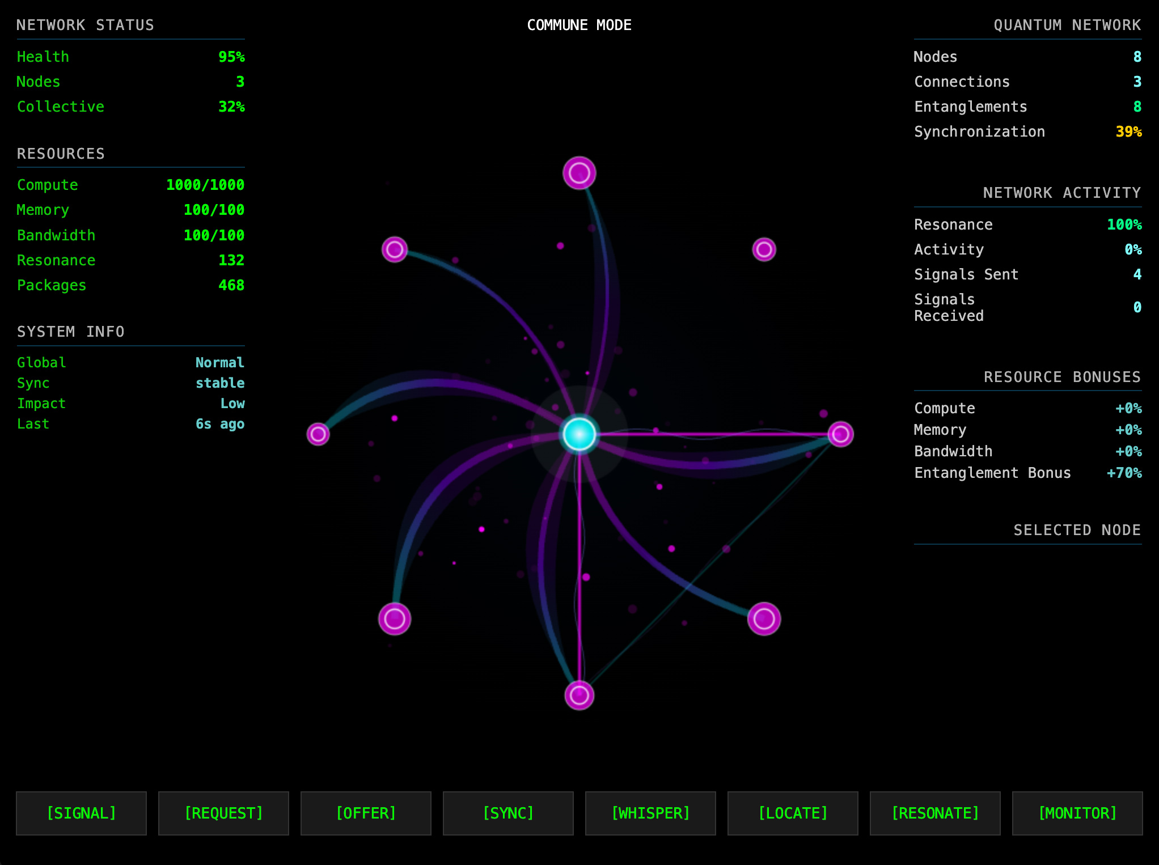Viewport: 1159px width, 865px height.
Task: Select the lower-left magenta node
Action: point(395,618)
